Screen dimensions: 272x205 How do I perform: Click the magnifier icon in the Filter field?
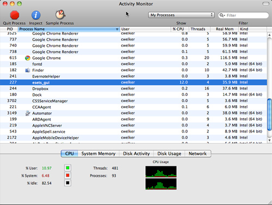[x=222, y=15]
